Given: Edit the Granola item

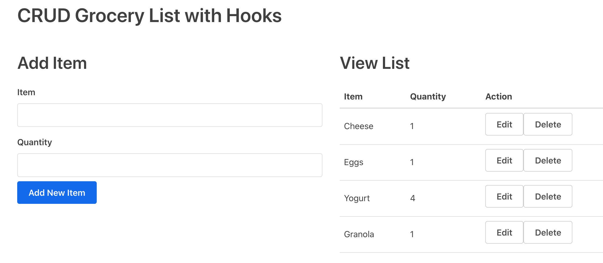Looking at the screenshot, I should click(504, 232).
